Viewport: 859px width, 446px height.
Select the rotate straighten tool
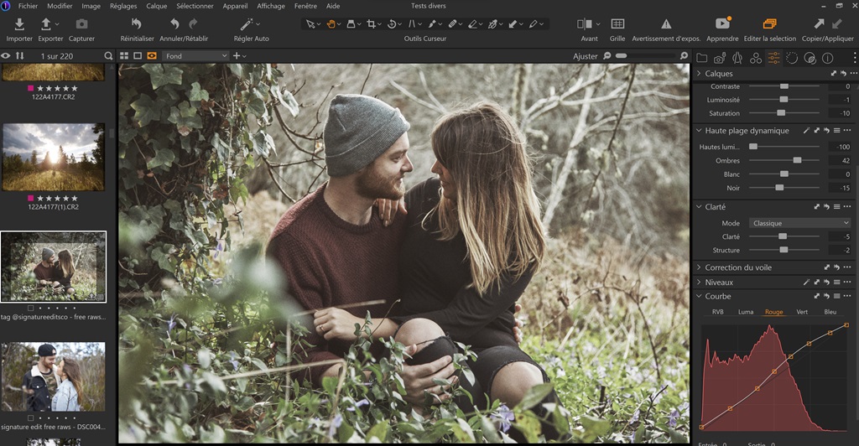pos(392,24)
